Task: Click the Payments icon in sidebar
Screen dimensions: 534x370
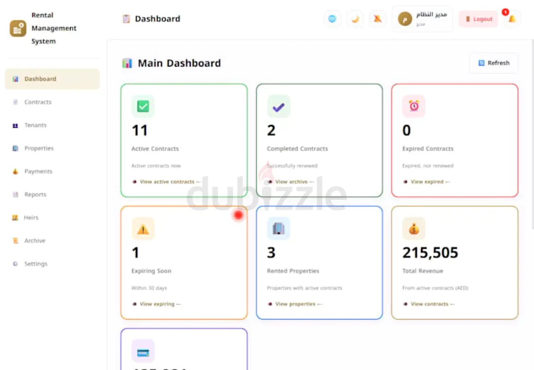Action: coord(15,172)
